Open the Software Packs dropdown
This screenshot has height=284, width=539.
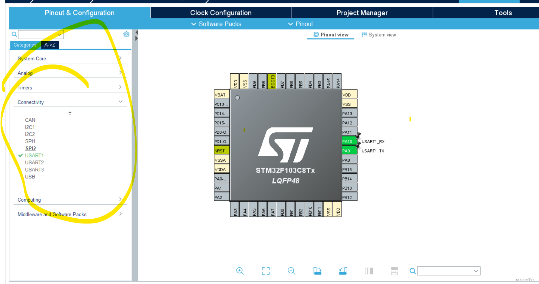[x=216, y=24]
